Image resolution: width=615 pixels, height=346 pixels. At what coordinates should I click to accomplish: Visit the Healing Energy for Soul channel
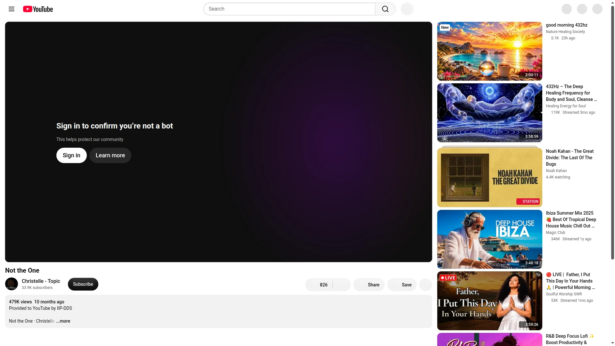(x=566, y=106)
